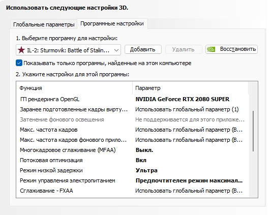The height and width of the screenshot is (215, 273).
Task: Open Многокадровое сглаживание (MFAA) Выкл. value
Action: coord(144,150)
